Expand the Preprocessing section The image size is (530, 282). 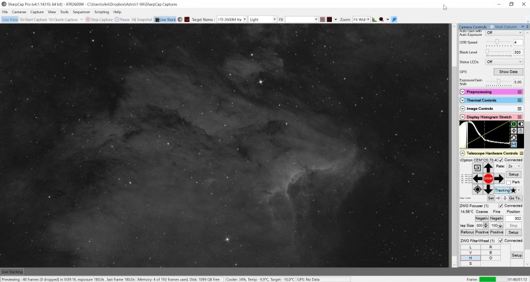click(462, 92)
